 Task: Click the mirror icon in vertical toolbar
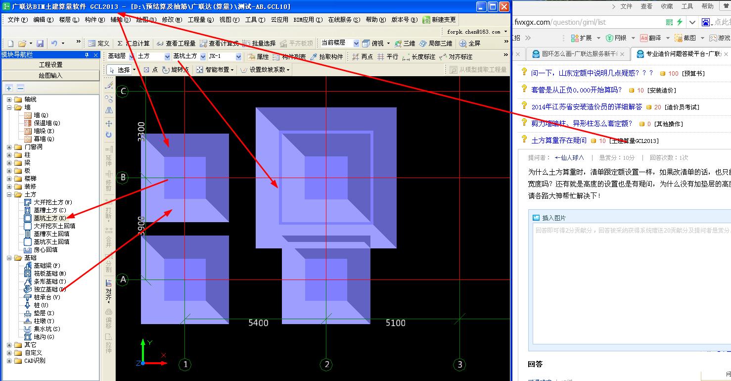109,110
